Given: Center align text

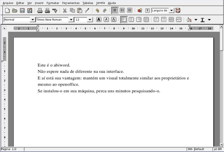Looking at the screenshot, I should (x=131, y=20).
